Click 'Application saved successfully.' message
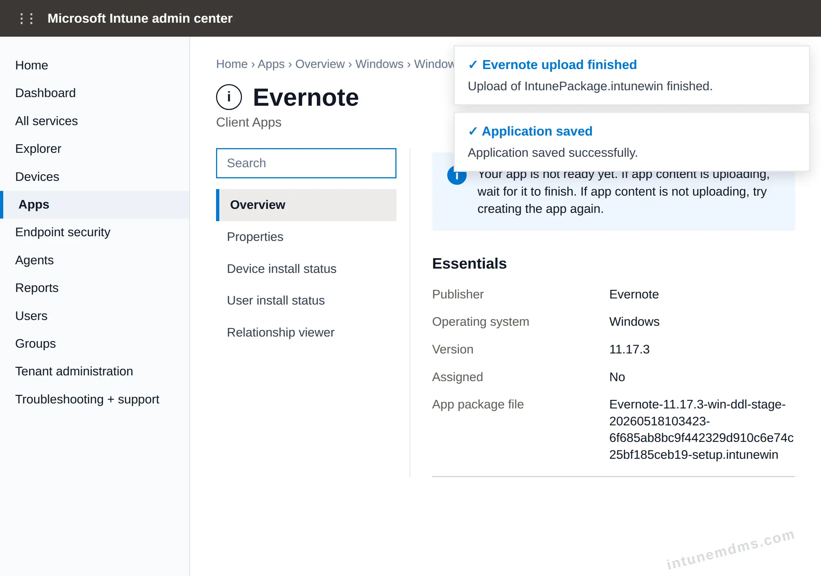This screenshot has width=821, height=576. [553, 153]
